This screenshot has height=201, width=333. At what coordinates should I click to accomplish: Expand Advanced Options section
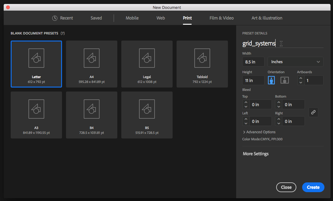[259, 132]
